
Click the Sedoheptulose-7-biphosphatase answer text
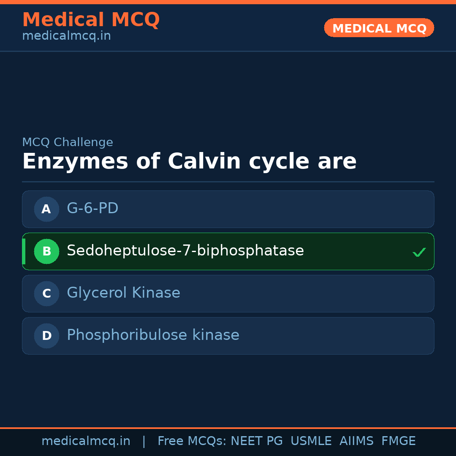185,251
